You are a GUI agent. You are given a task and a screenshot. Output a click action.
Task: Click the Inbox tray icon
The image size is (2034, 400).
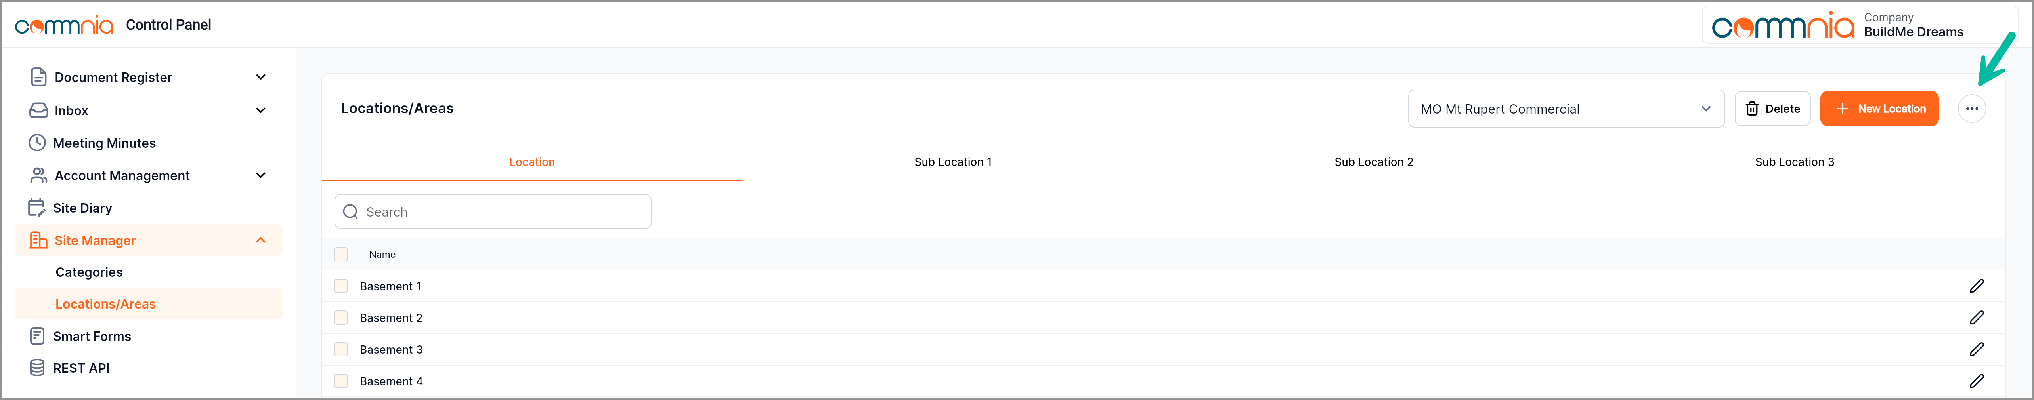pos(38,110)
